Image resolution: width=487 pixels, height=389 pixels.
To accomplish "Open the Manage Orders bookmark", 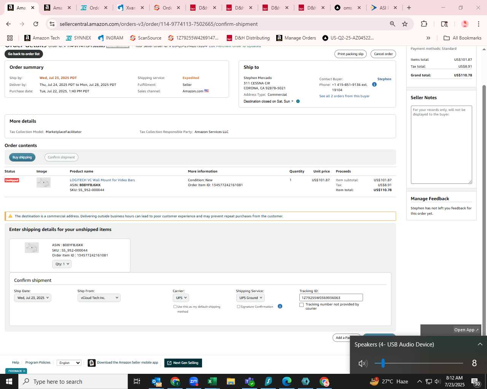I will click(x=296, y=38).
